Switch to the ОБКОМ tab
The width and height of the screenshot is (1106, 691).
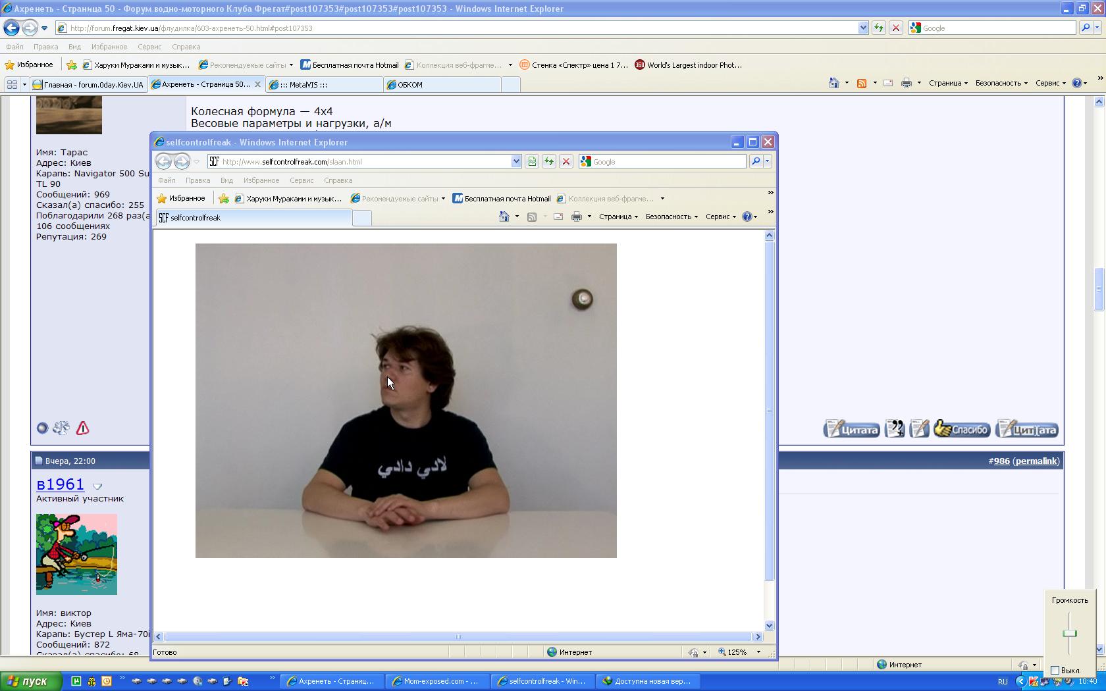[441, 84]
